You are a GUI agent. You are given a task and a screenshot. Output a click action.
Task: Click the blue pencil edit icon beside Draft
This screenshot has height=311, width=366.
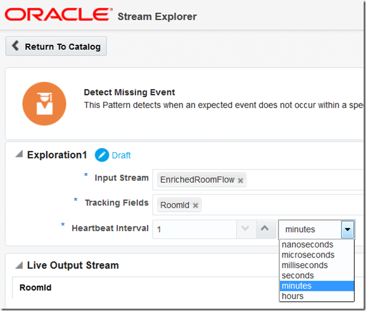102,155
